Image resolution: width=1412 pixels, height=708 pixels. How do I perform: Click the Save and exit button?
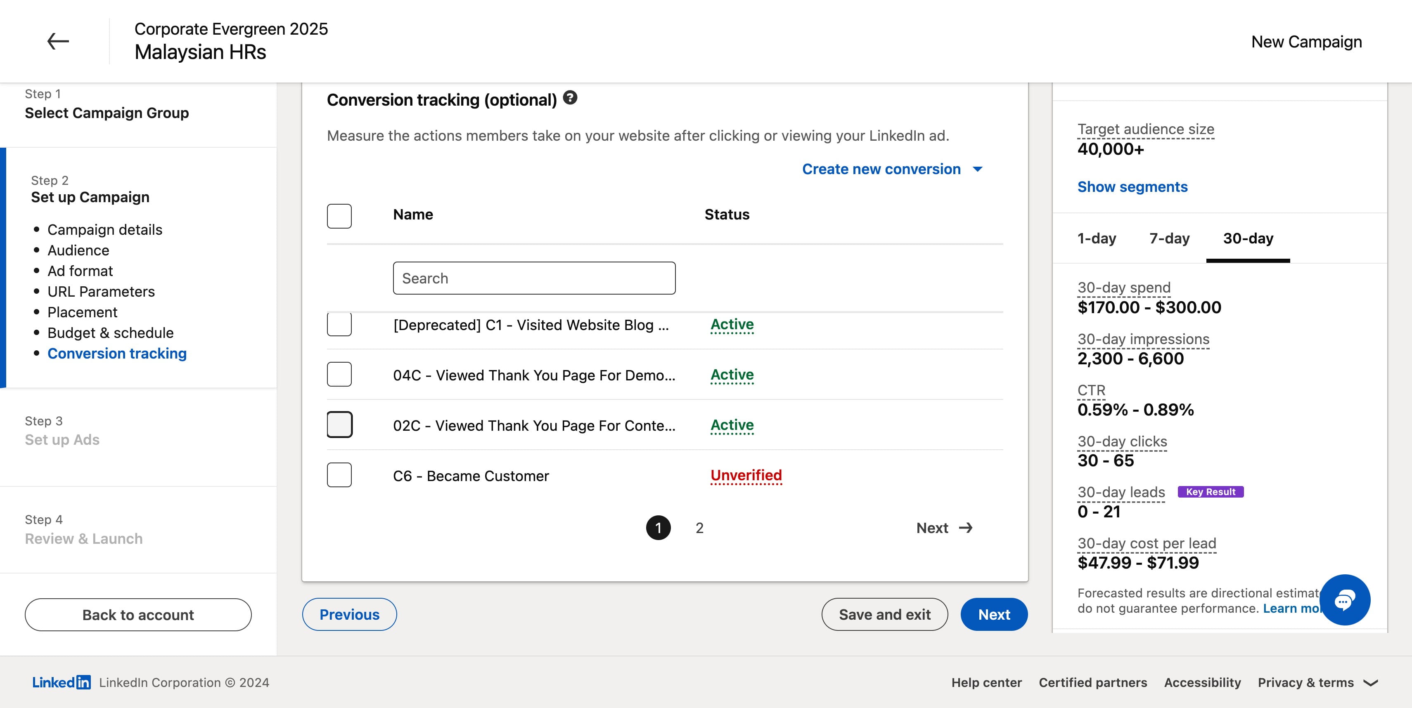885,614
